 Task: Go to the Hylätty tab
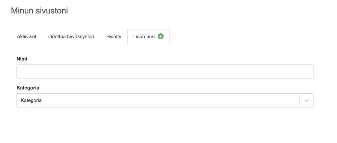tap(114, 36)
